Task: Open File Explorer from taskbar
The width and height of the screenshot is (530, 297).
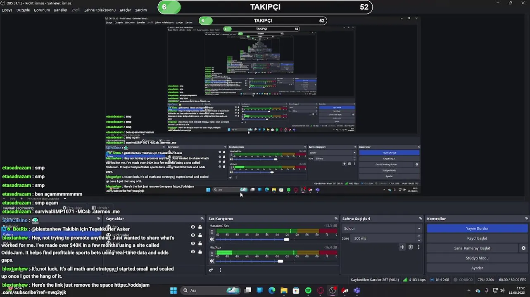Action: click(x=284, y=290)
